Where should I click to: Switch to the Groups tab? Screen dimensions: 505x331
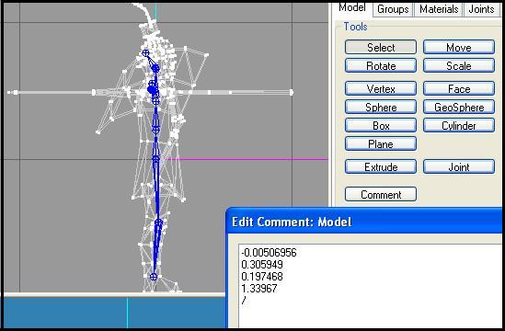393,9
